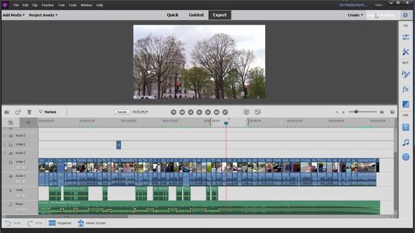This screenshot has height=233, width=415.
Task: Open the Graphics panel (smiley icon)
Action: (x=405, y=157)
